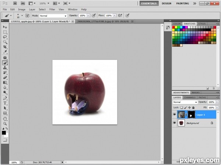Choose the DESIGN workspace
The width and height of the screenshot is (221, 165).
click(x=166, y=4)
